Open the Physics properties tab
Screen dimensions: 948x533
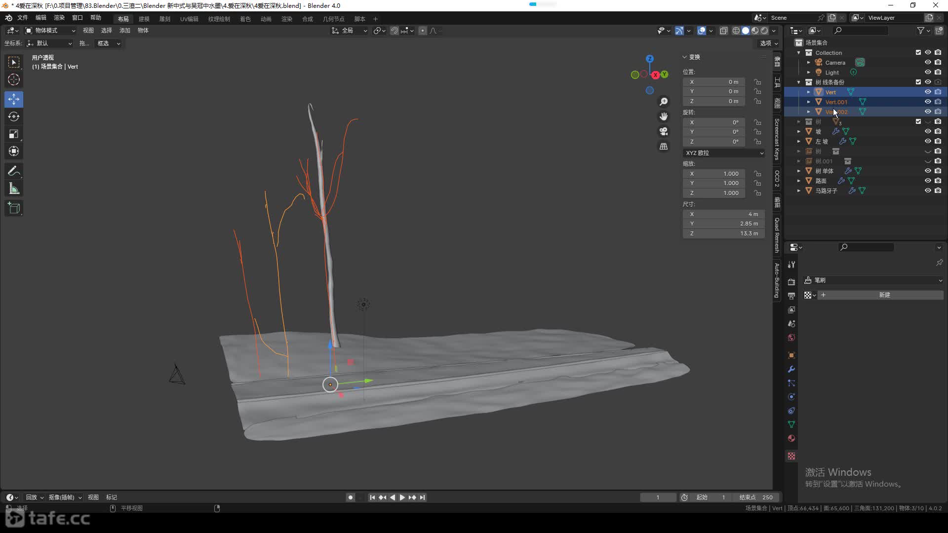click(791, 397)
